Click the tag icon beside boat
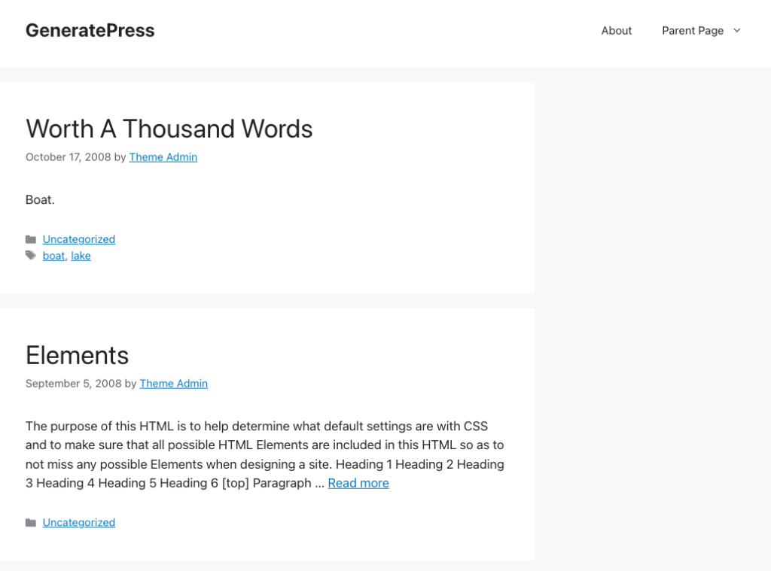 (x=31, y=256)
